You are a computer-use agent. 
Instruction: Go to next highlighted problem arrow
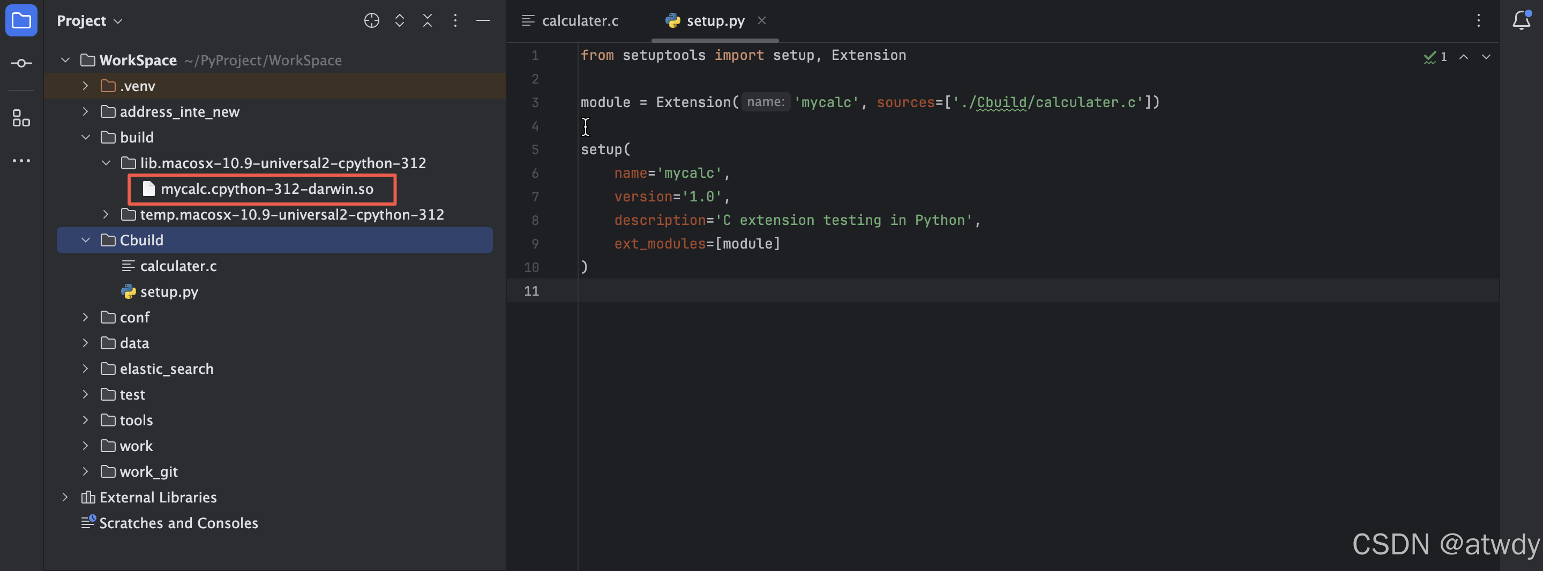pyautogui.click(x=1486, y=57)
